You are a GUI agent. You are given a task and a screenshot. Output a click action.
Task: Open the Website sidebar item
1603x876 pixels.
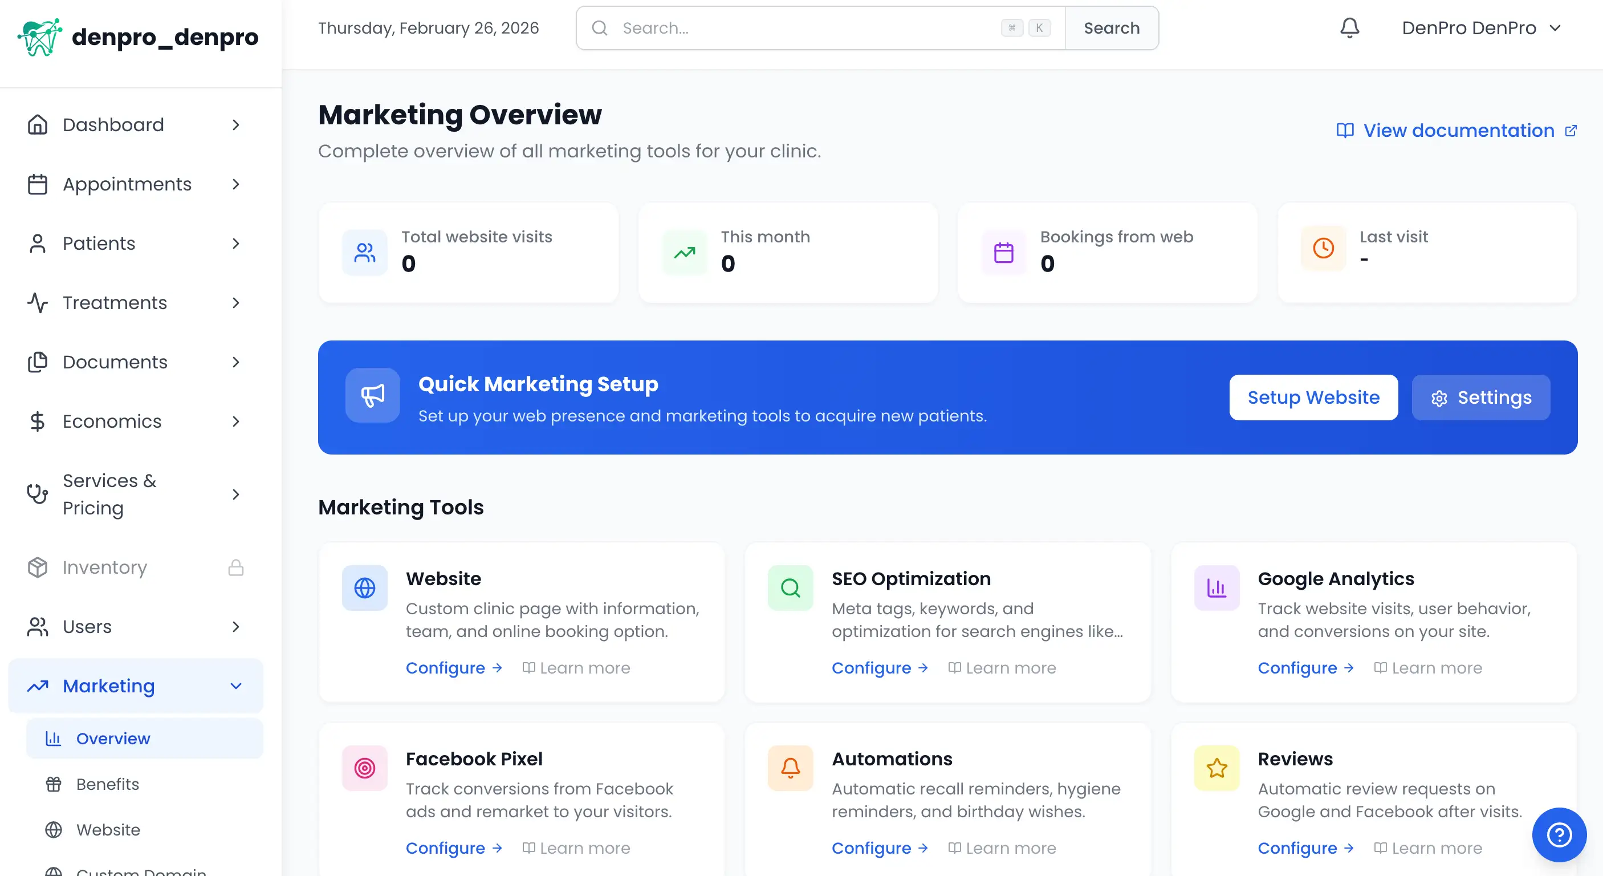tap(108, 829)
